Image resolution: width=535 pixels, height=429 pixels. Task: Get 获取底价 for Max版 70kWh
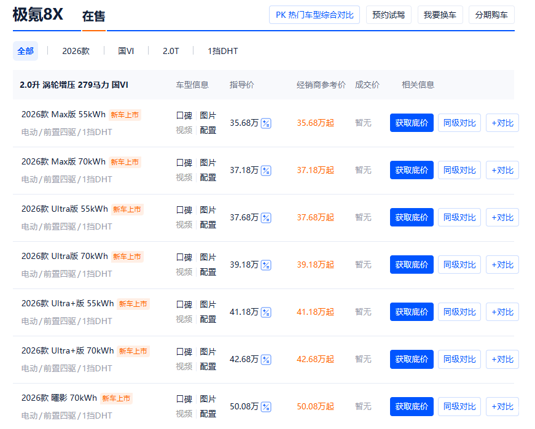412,170
